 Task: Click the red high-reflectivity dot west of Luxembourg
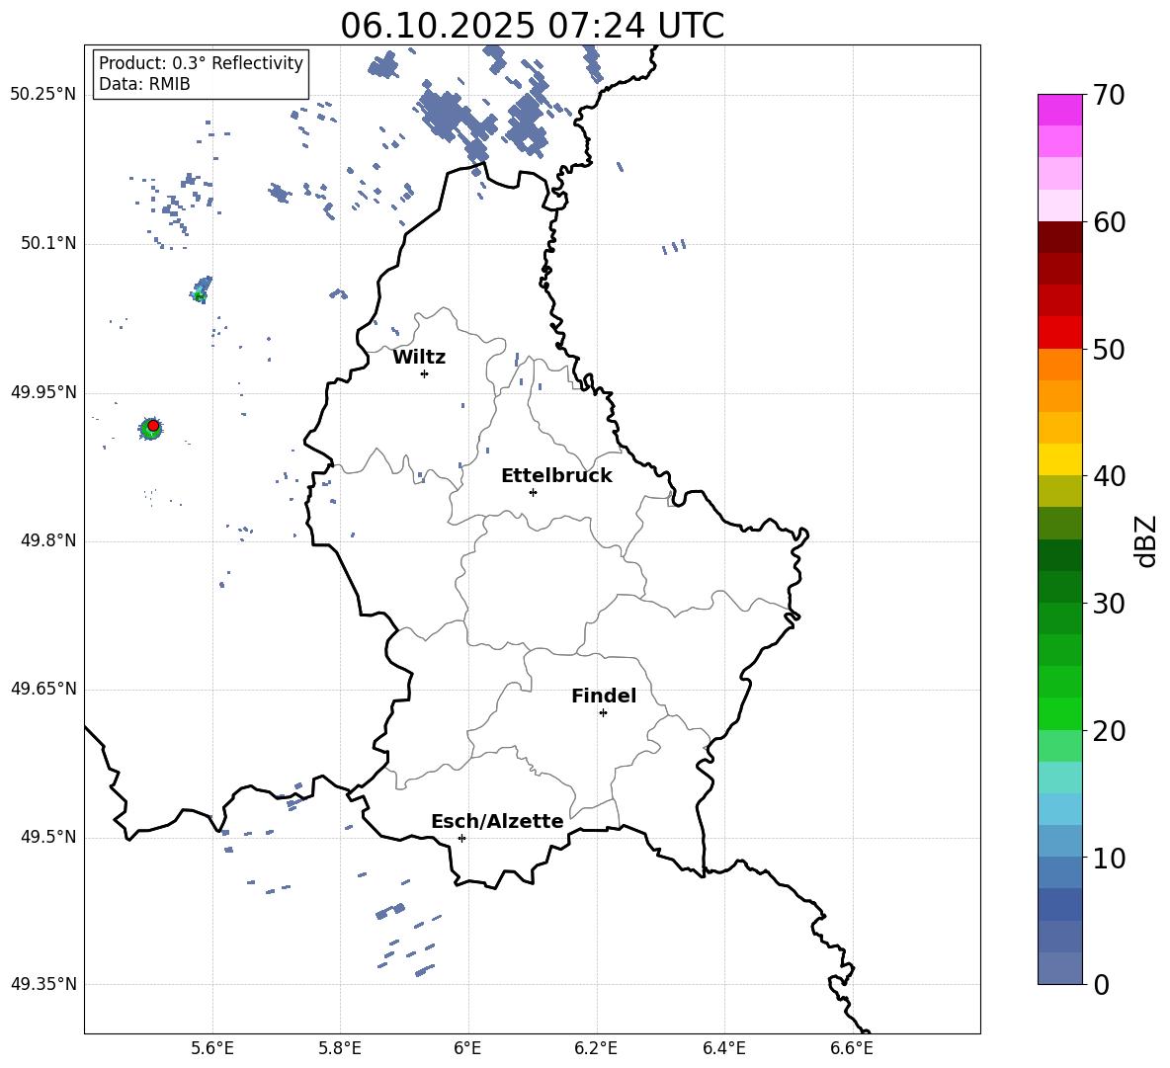[x=153, y=425]
